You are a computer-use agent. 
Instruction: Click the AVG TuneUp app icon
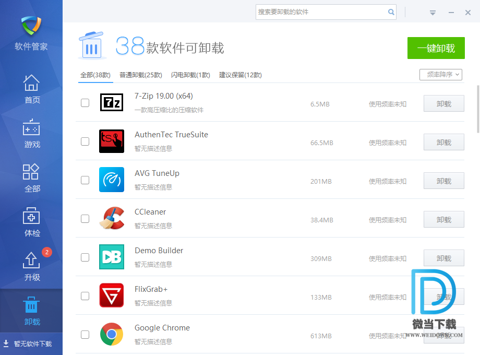click(112, 180)
